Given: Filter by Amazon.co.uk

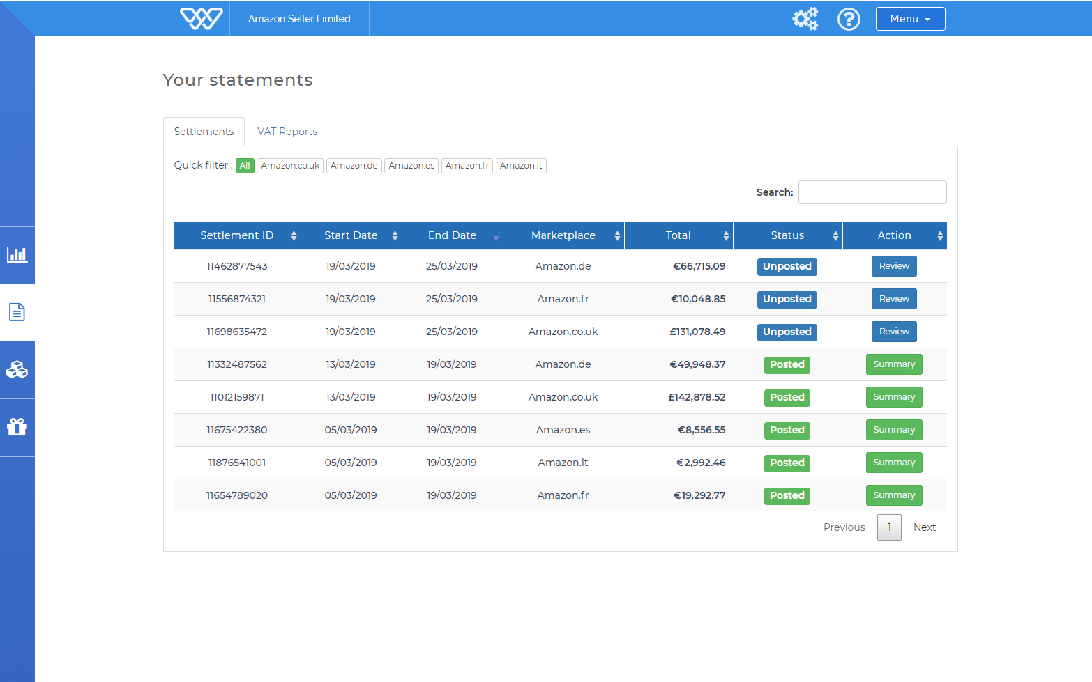Looking at the screenshot, I should pos(290,166).
